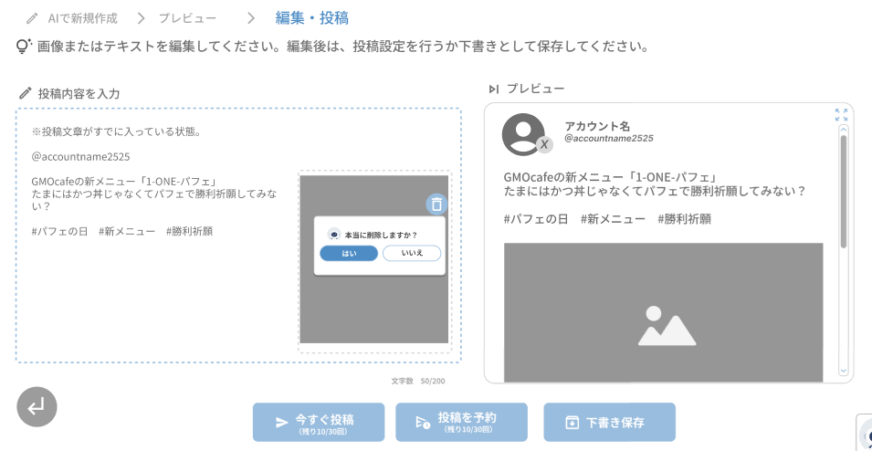The width and height of the screenshot is (872, 451).
Task: Cancel deletion with the いいえ button
Action: [x=412, y=253]
